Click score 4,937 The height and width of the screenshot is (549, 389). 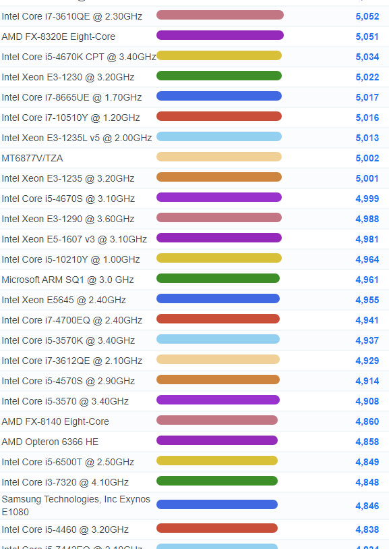coord(367,341)
